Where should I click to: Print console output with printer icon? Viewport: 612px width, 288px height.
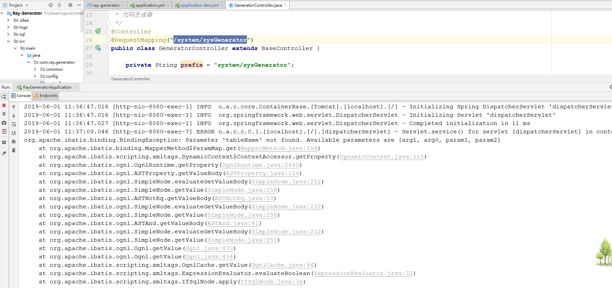point(14,142)
